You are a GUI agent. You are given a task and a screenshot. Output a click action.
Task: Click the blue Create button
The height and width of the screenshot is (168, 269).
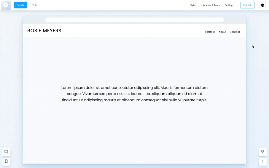tap(20, 5)
